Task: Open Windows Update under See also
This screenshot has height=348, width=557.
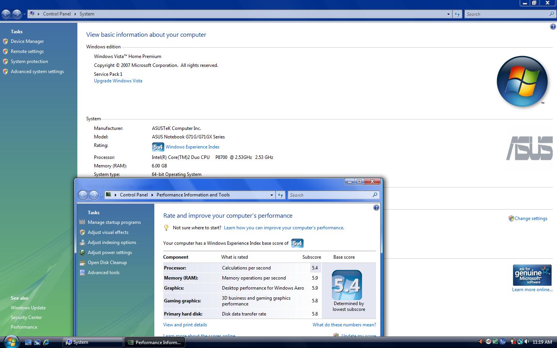Action: coord(28,308)
